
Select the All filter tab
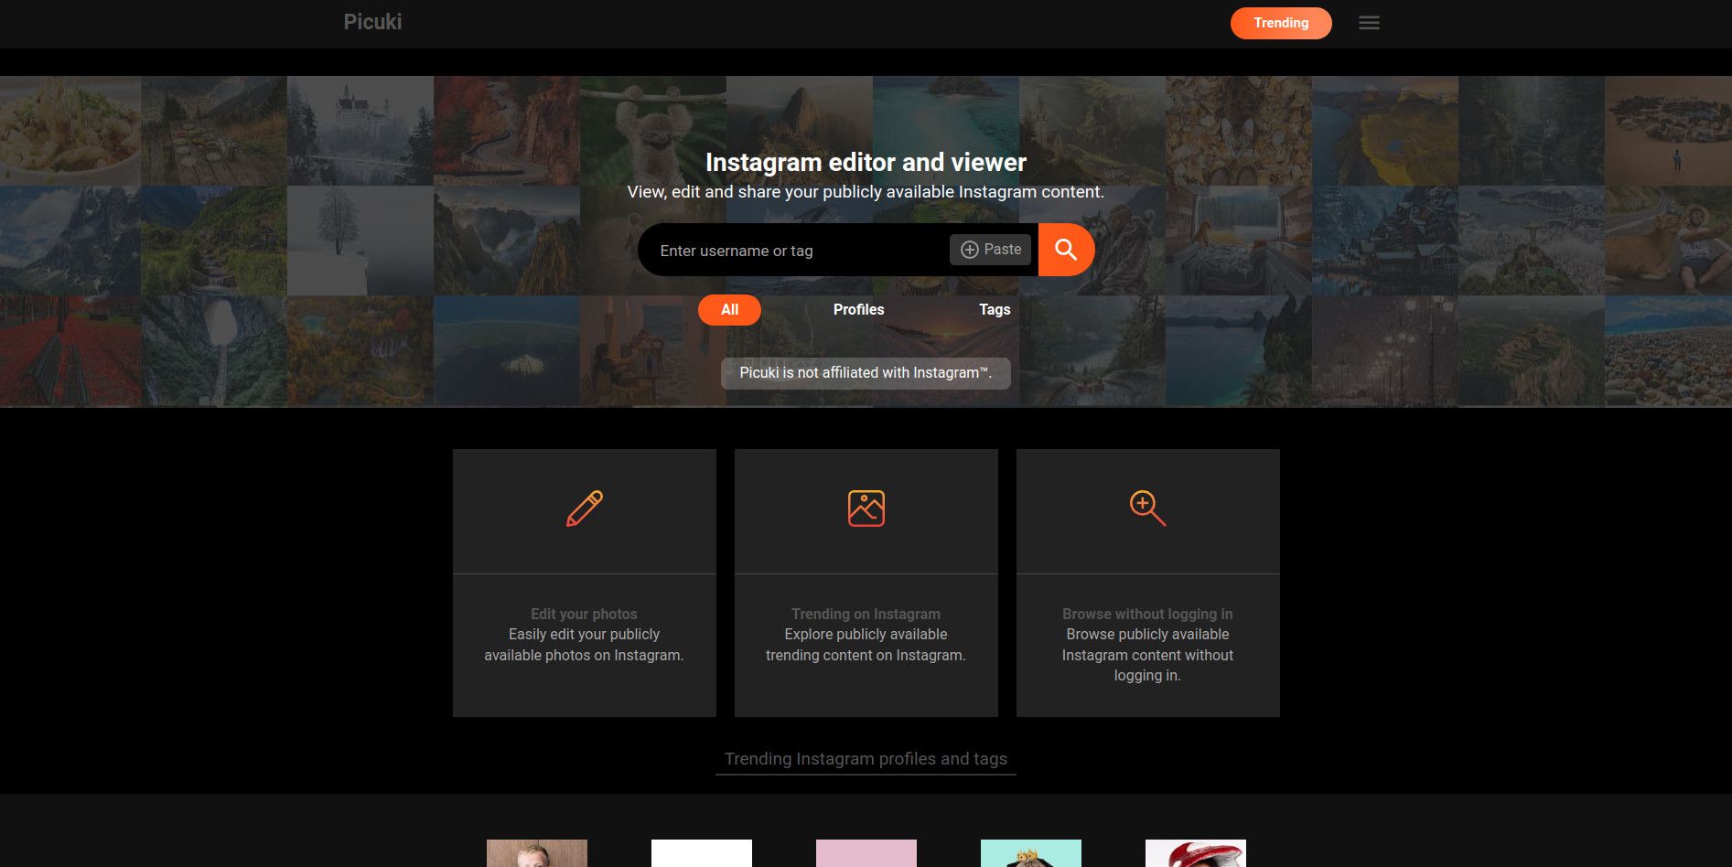click(x=729, y=310)
